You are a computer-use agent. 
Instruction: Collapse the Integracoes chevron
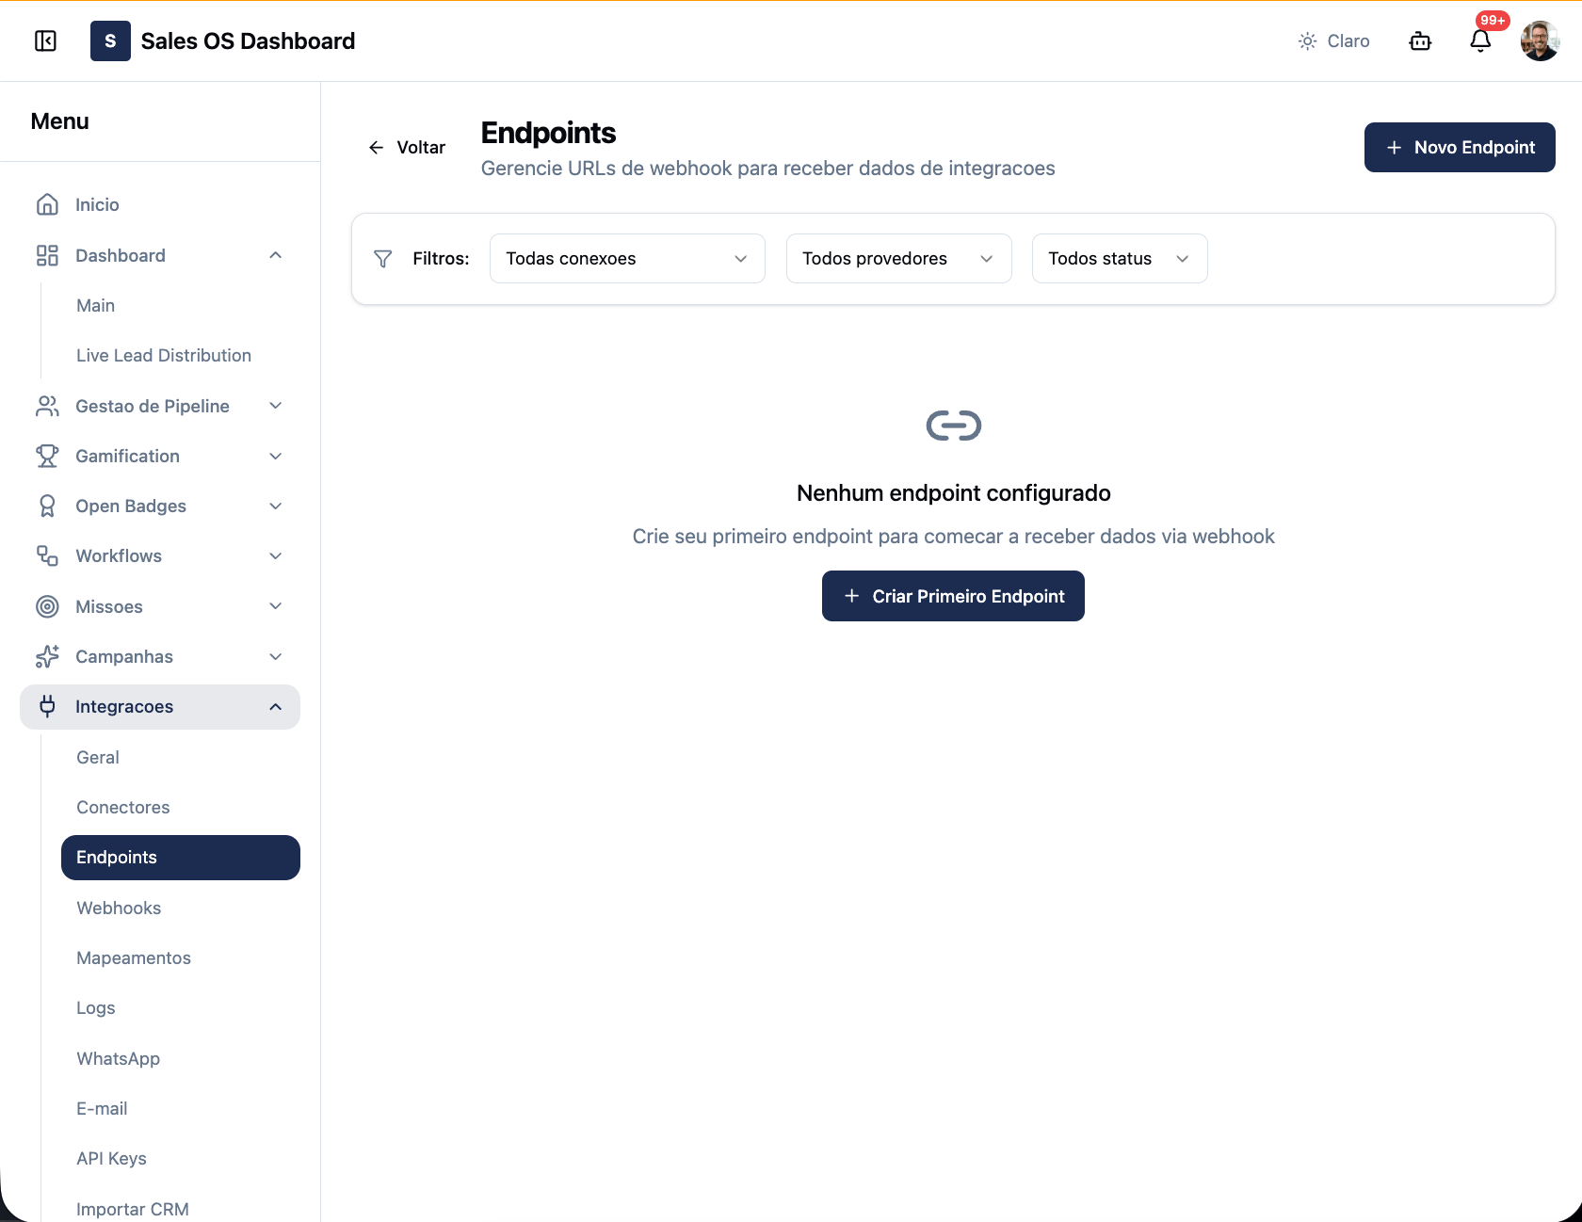[x=276, y=706]
